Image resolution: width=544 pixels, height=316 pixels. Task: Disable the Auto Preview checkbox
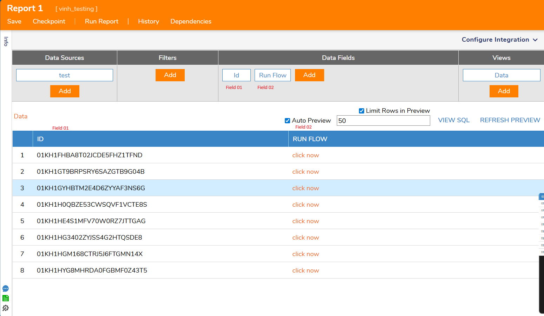(x=287, y=121)
